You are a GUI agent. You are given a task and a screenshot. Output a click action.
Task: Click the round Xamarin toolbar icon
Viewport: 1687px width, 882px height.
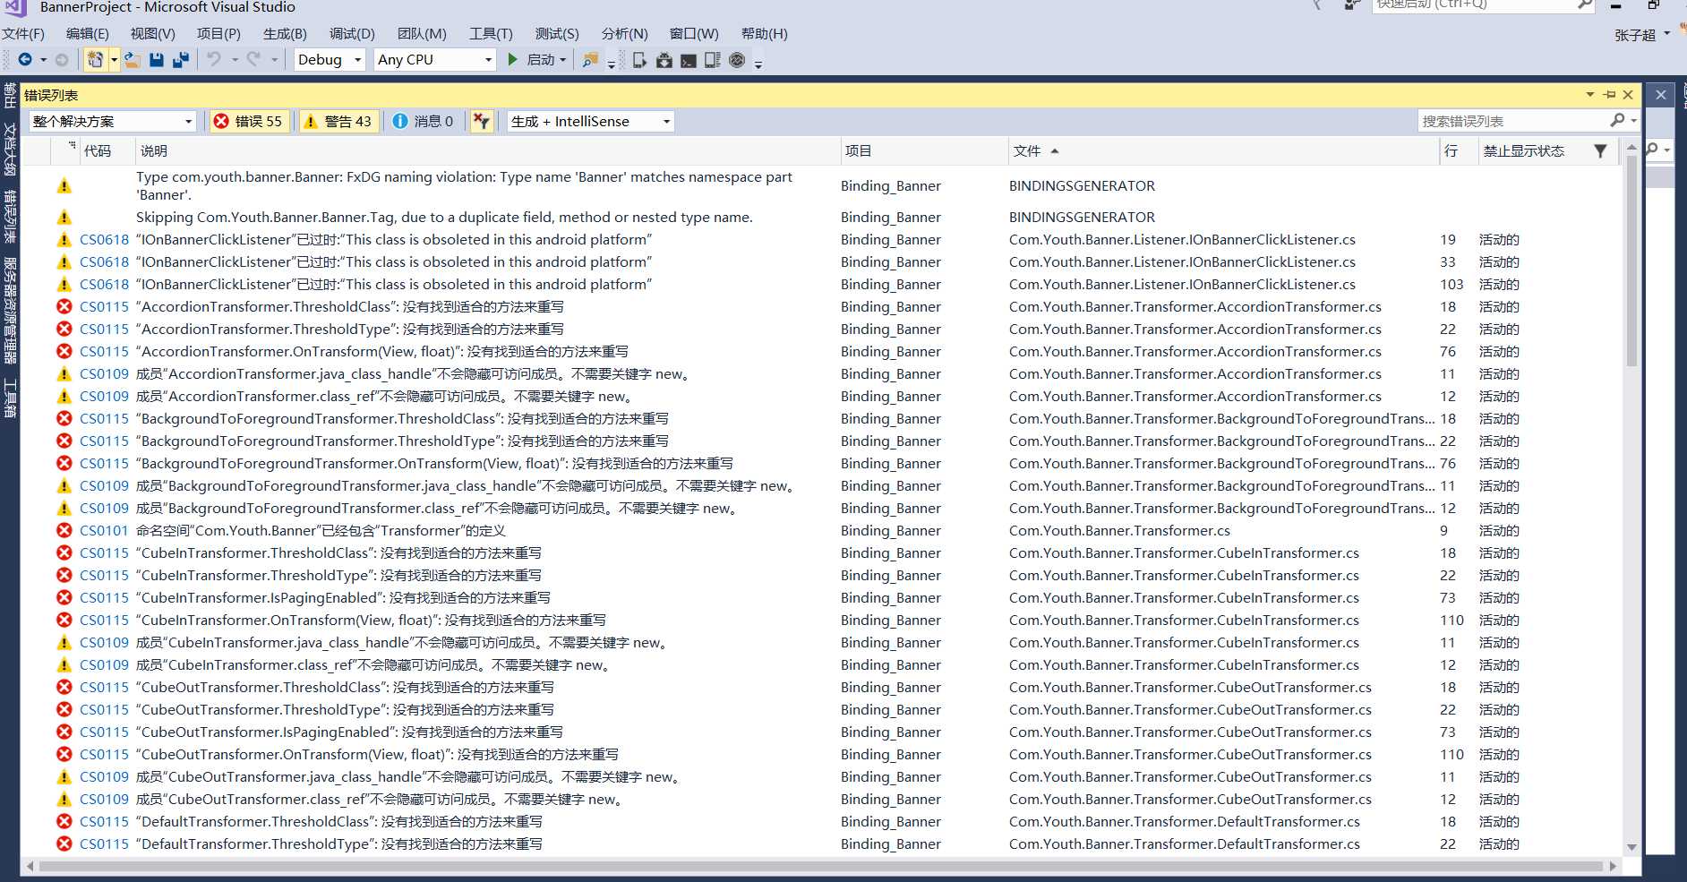(x=737, y=60)
